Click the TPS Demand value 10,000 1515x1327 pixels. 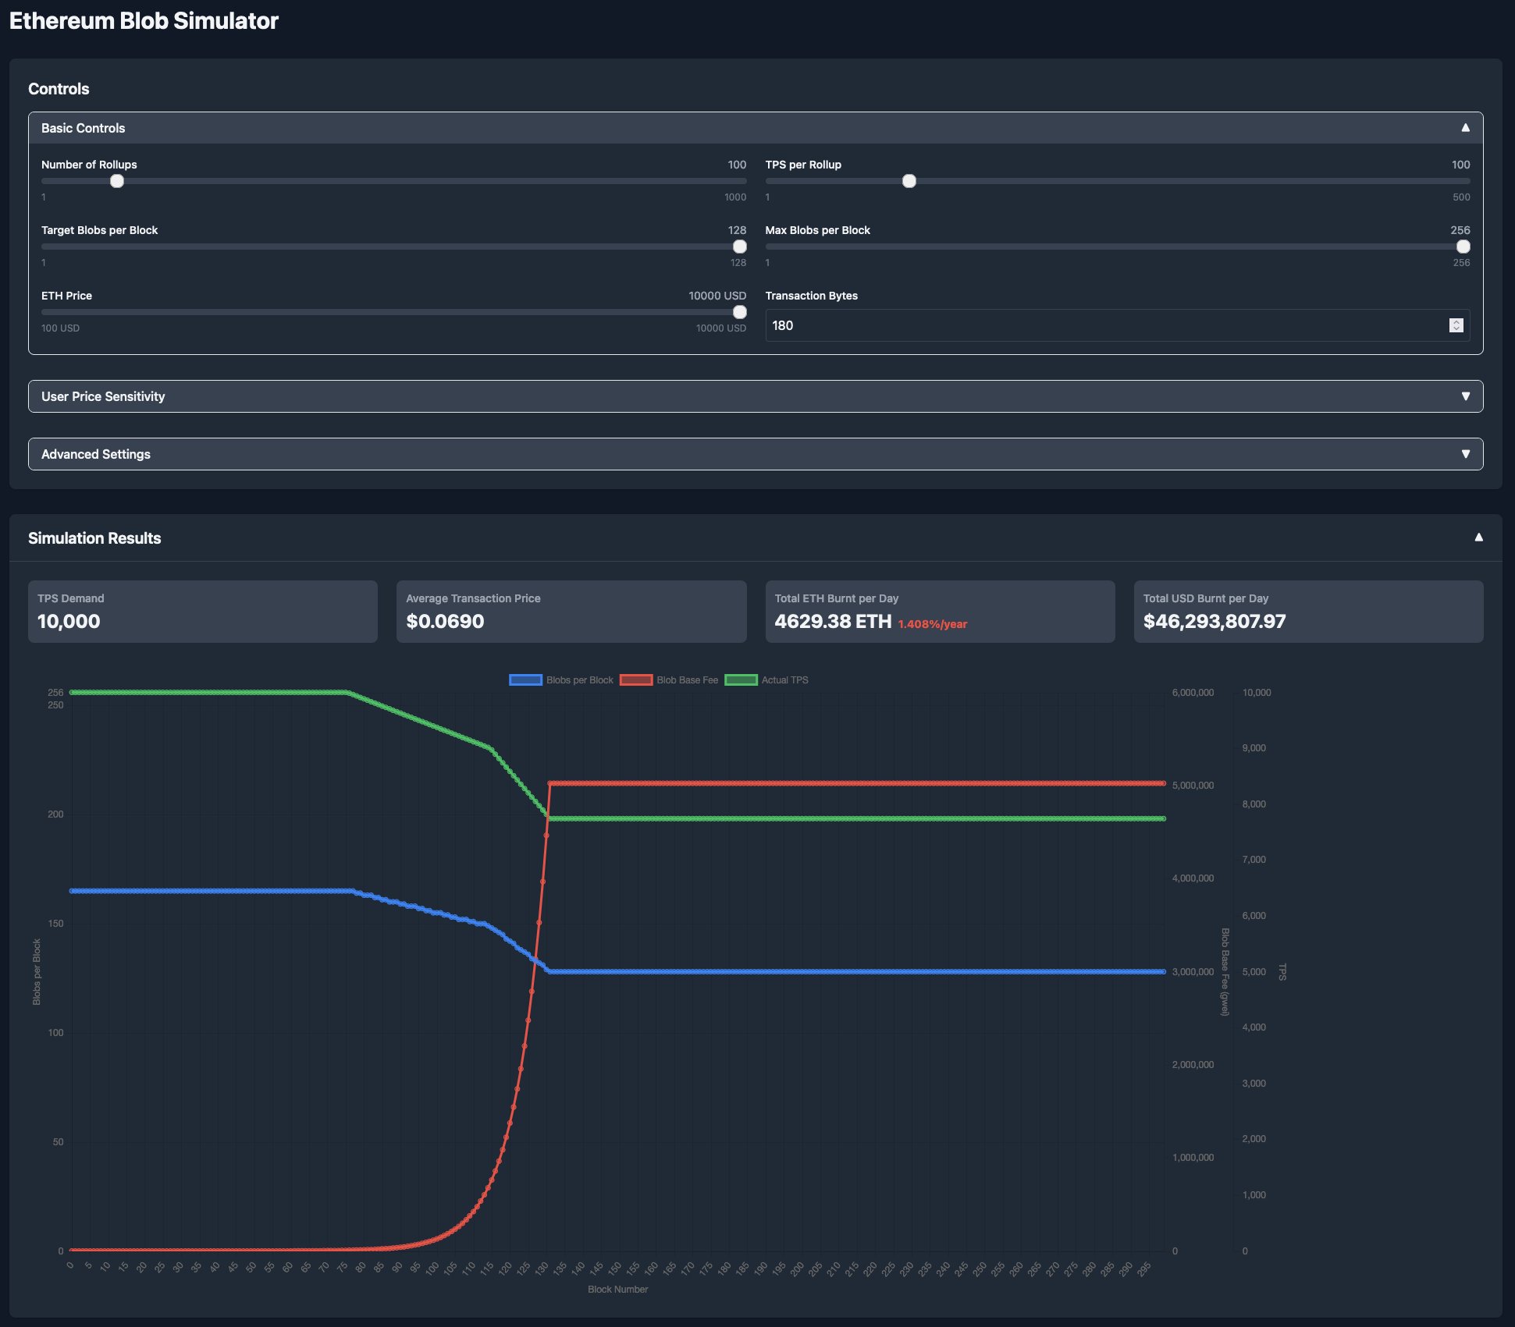pos(69,621)
